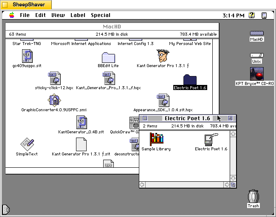Select the QuickDraw GX icon in MacHD window
Image resolution: width=276 pixels, height=217 pixels.
coord(134,123)
